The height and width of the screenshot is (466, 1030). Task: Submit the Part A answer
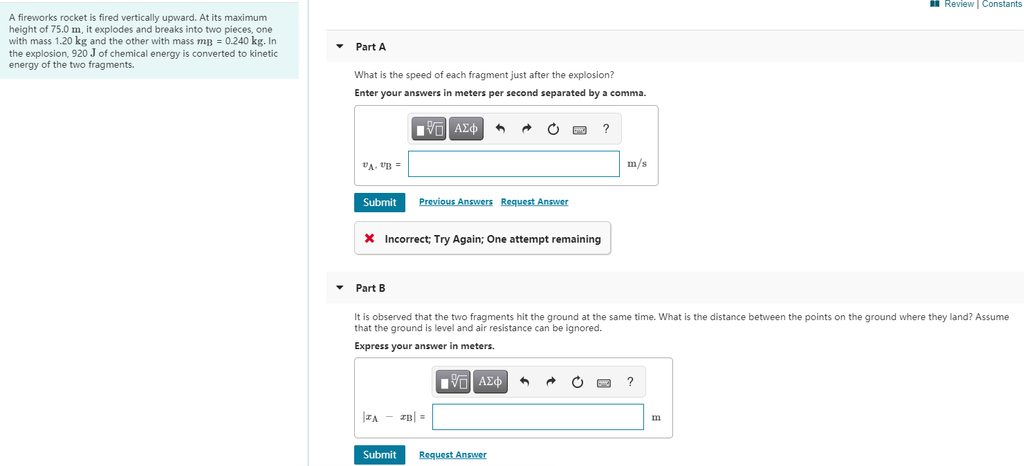[379, 202]
